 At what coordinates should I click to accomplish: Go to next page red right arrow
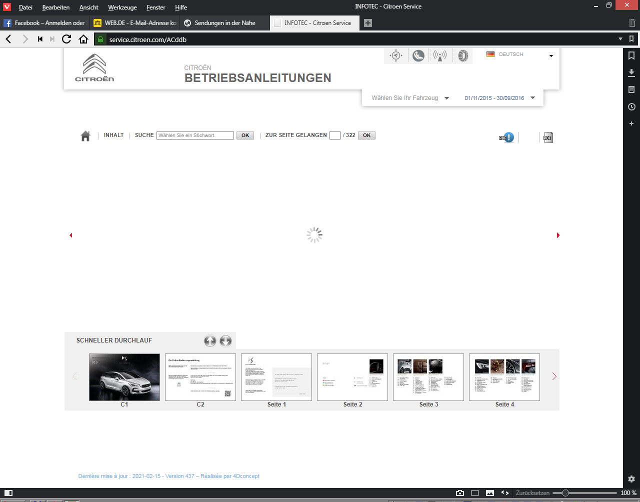[558, 235]
